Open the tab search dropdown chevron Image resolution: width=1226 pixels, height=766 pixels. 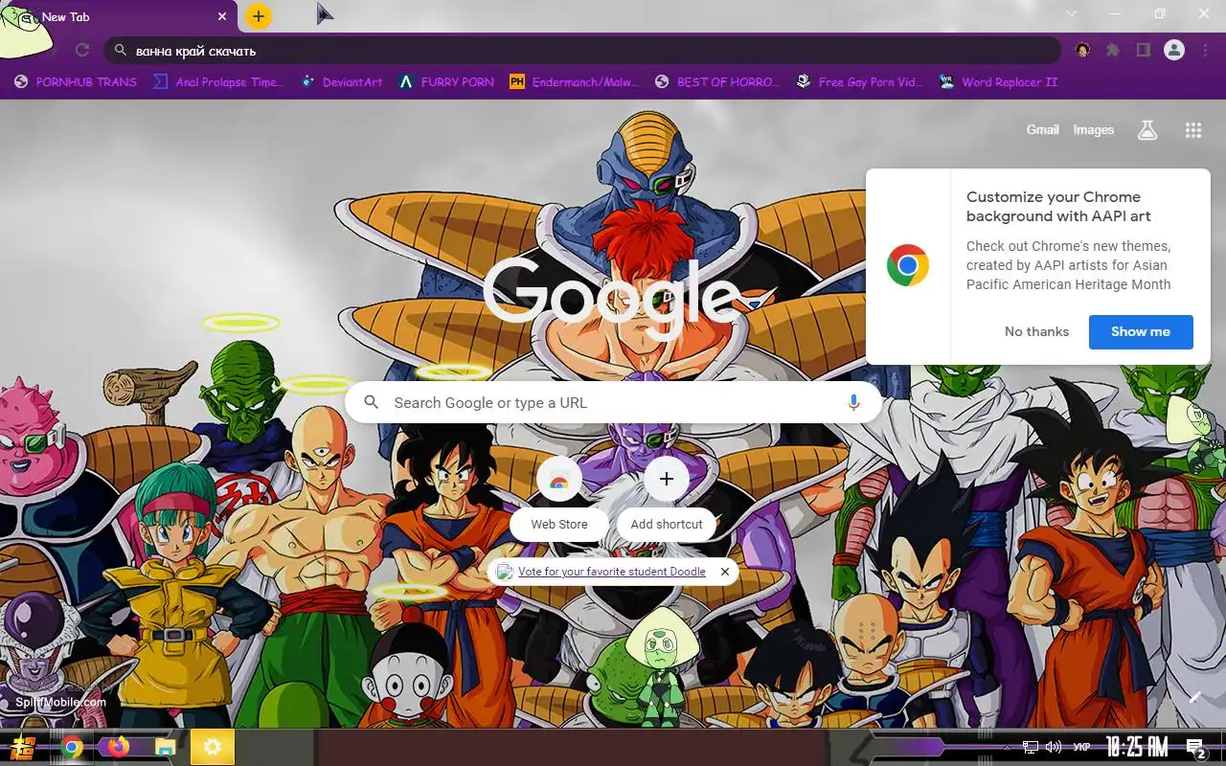1072,13
